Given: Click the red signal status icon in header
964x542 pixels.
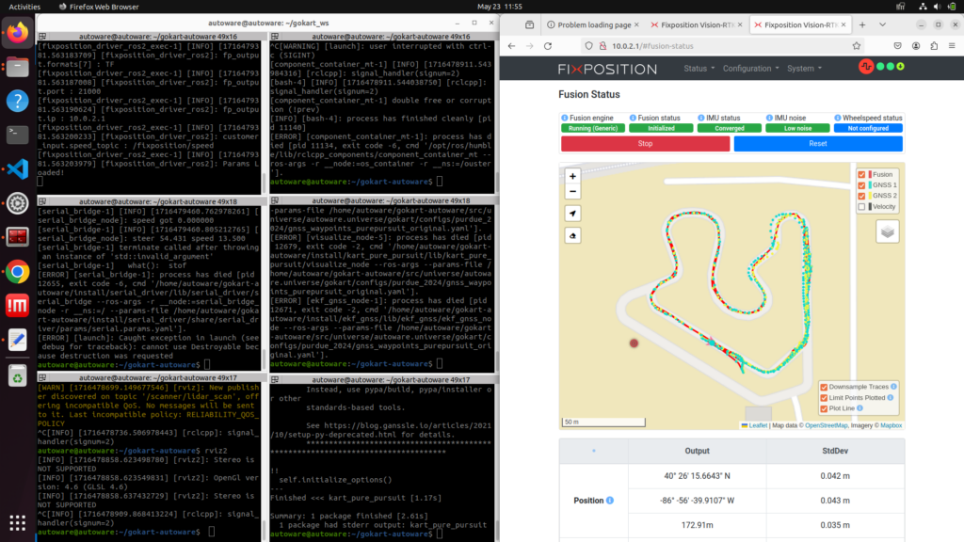Looking at the screenshot, I should tap(867, 68).
